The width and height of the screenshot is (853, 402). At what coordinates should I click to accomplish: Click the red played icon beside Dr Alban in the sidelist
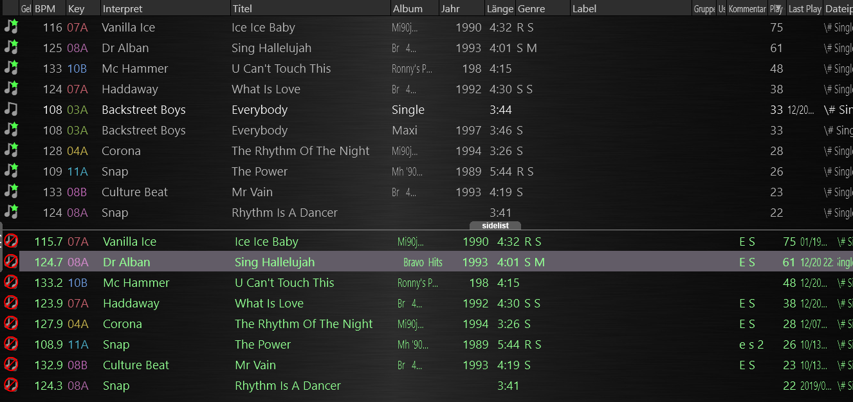click(11, 262)
